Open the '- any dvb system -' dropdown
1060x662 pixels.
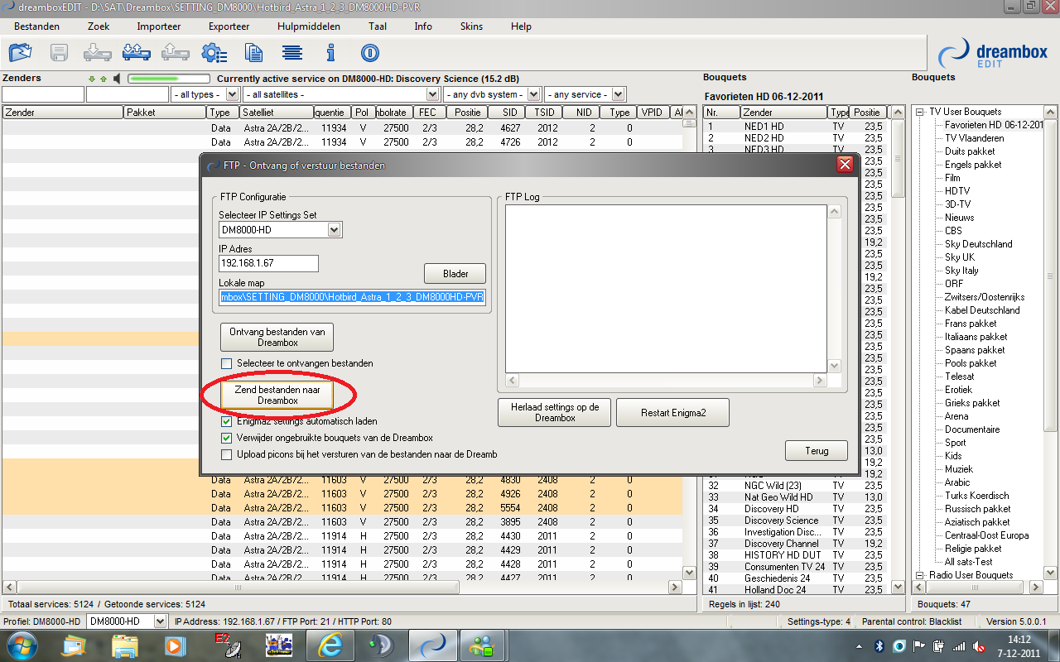pos(534,94)
